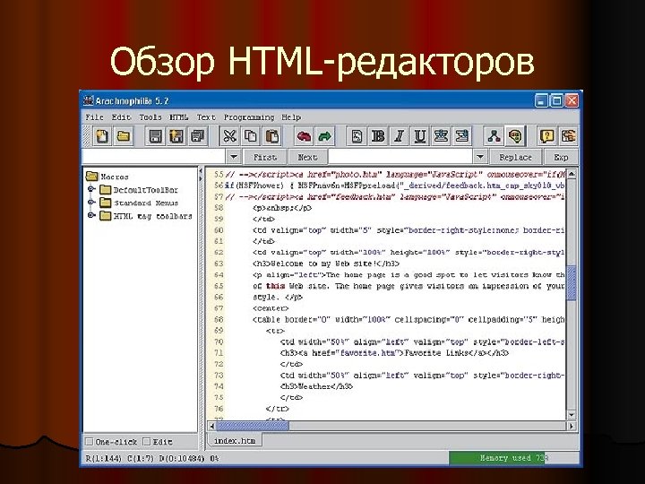Click the tree structure toolbar icon
Viewport: 645px width, 484px height.
(494, 136)
